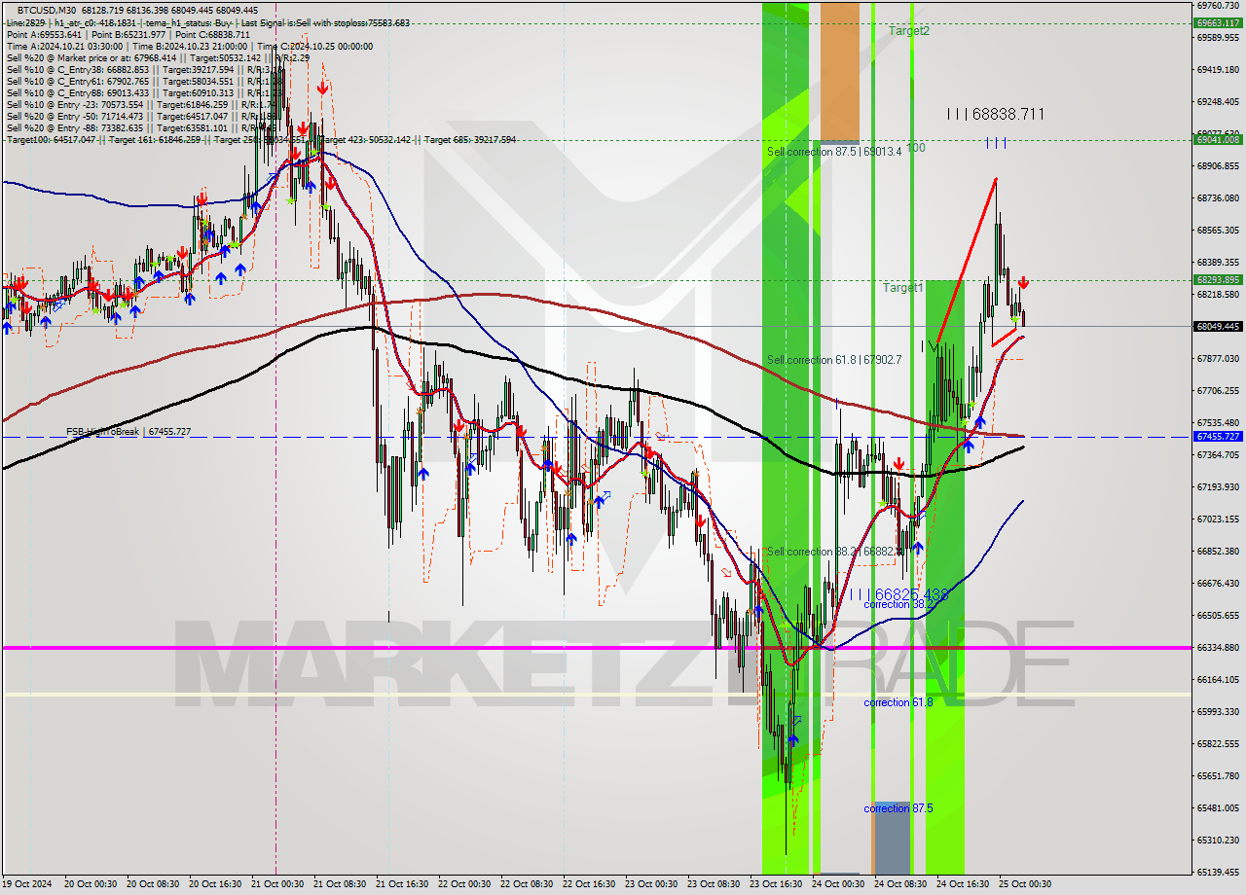
Task: Click the black '| | | 68838.711' wave label
Action: [996, 114]
